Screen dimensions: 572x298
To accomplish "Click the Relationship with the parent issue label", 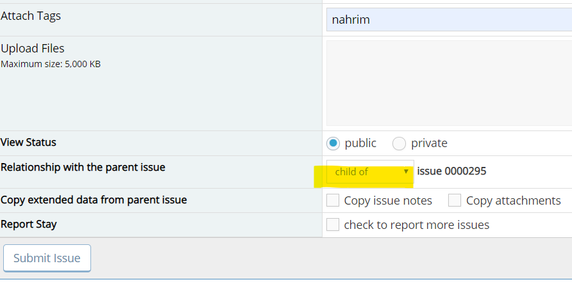I will (x=83, y=168).
